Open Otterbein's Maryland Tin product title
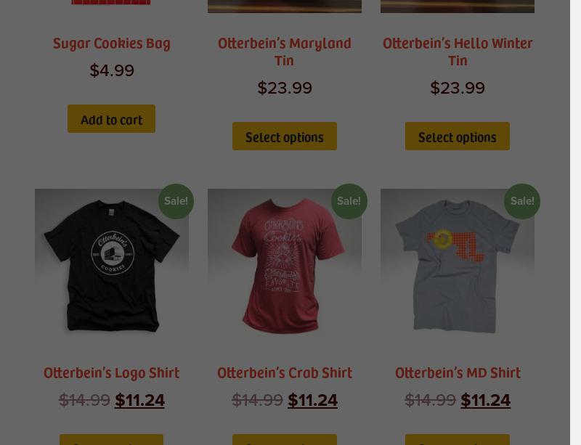This screenshot has width=581, height=445. coord(285,52)
